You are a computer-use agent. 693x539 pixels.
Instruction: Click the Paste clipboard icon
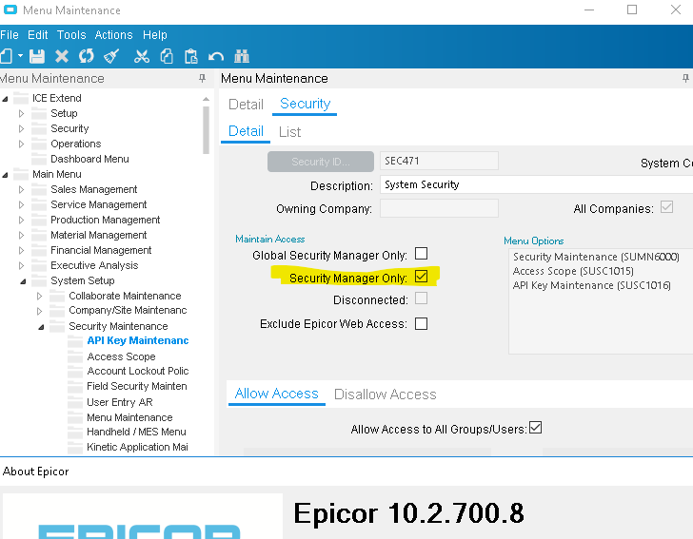191,56
